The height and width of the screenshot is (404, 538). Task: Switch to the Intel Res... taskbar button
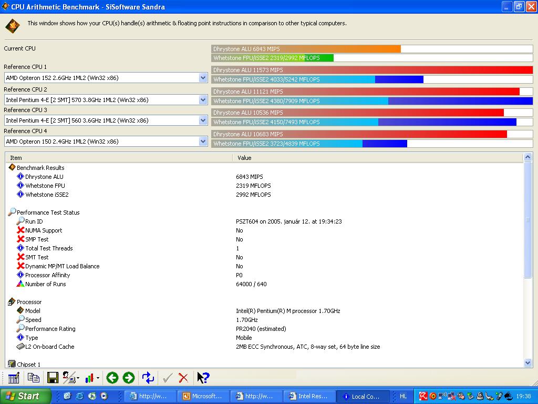point(309,396)
